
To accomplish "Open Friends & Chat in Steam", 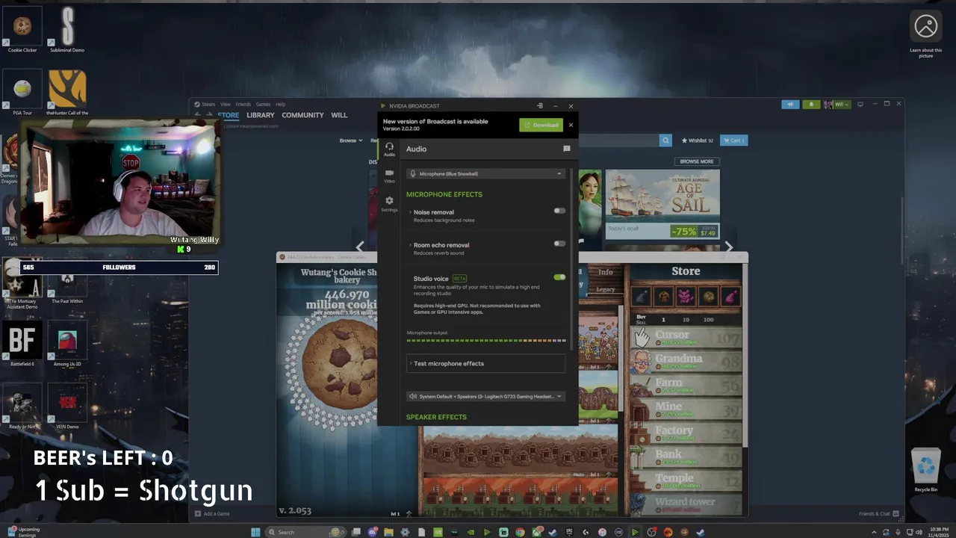I will click(x=879, y=513).
